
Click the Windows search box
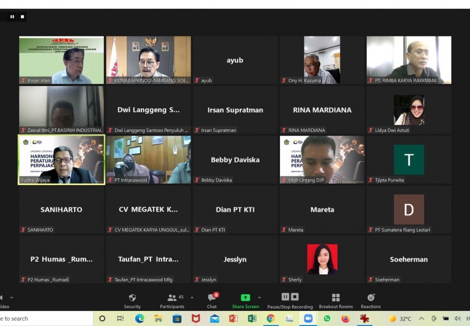[x=46, y=319]
